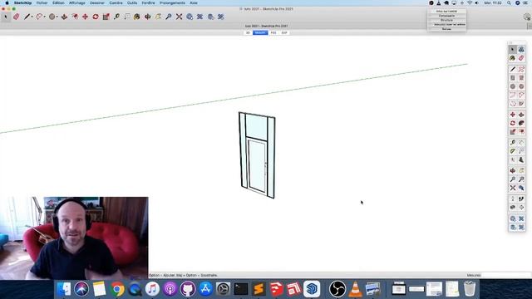Select the Tape Measure tool in top toolbar
Screen dimensions: 532x299
[116, 17]
